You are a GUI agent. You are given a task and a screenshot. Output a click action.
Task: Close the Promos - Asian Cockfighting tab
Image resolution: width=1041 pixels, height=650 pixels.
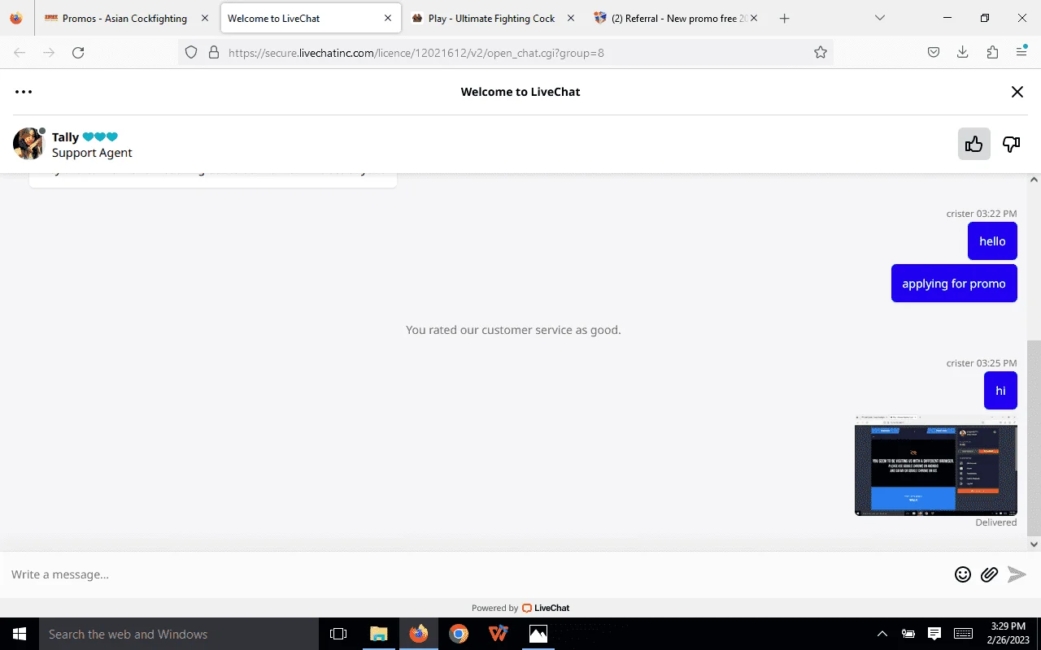pos(204,18)
